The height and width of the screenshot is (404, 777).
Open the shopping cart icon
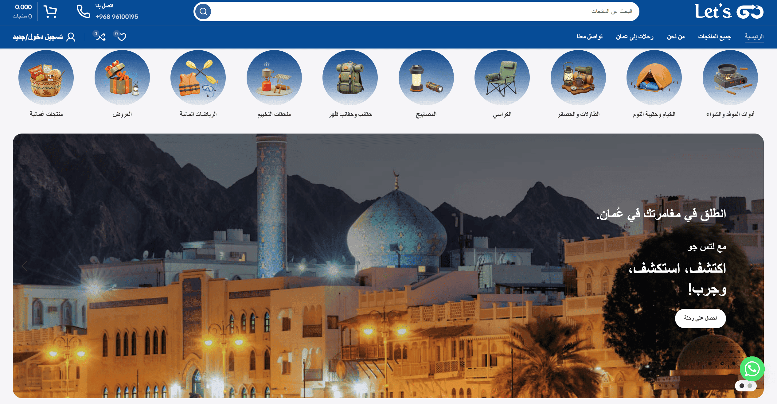pyautogui.click(x=50, y=12)
